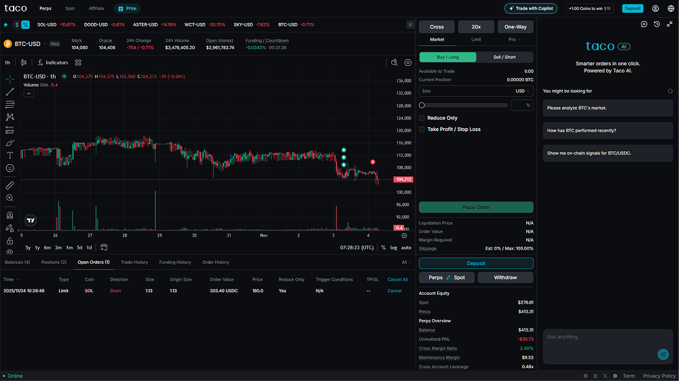Click the Trade with Copilot button
This screenshot has height=381, width=679.
[531, 8]
